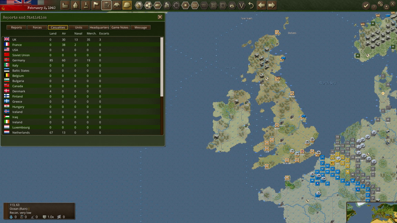The height and width of the screenshot is (223, 397).
Task: Click the Iceland flag icon
Action: (x=7, y=111)
